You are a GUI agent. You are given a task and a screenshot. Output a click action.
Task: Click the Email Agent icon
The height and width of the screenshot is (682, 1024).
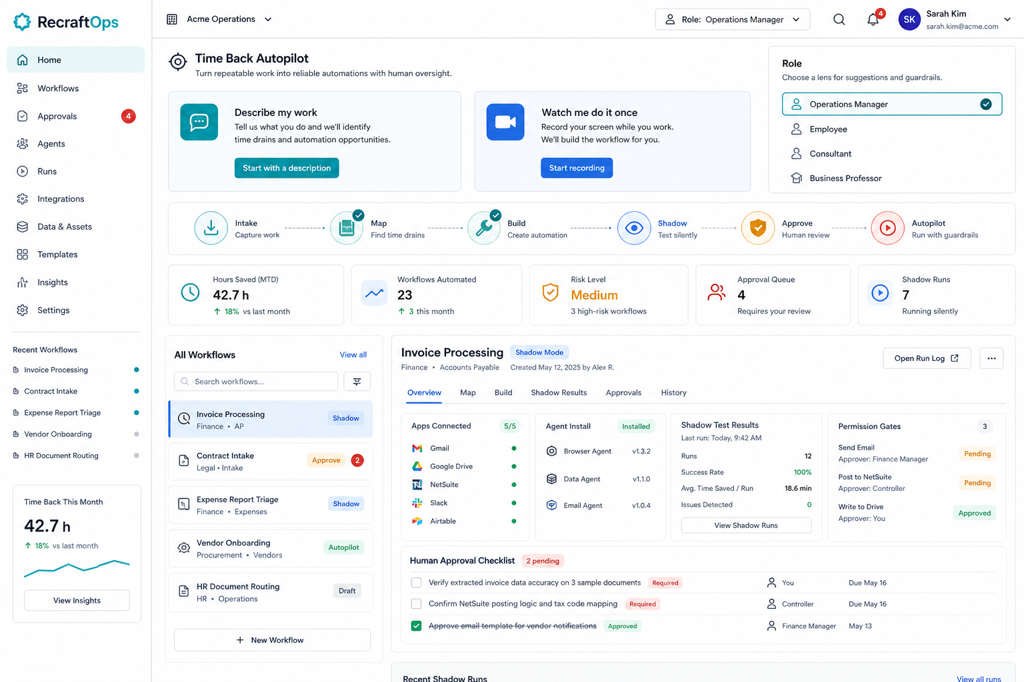(x=552, y=505)
